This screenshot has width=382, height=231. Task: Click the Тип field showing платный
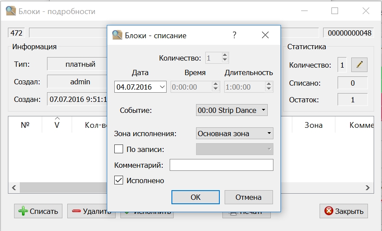click(77, 64)
